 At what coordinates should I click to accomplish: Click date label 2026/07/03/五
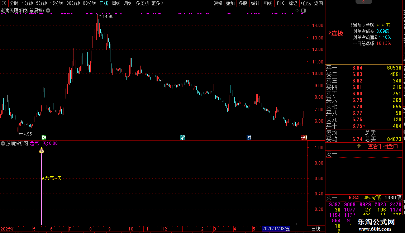point(276,229)
